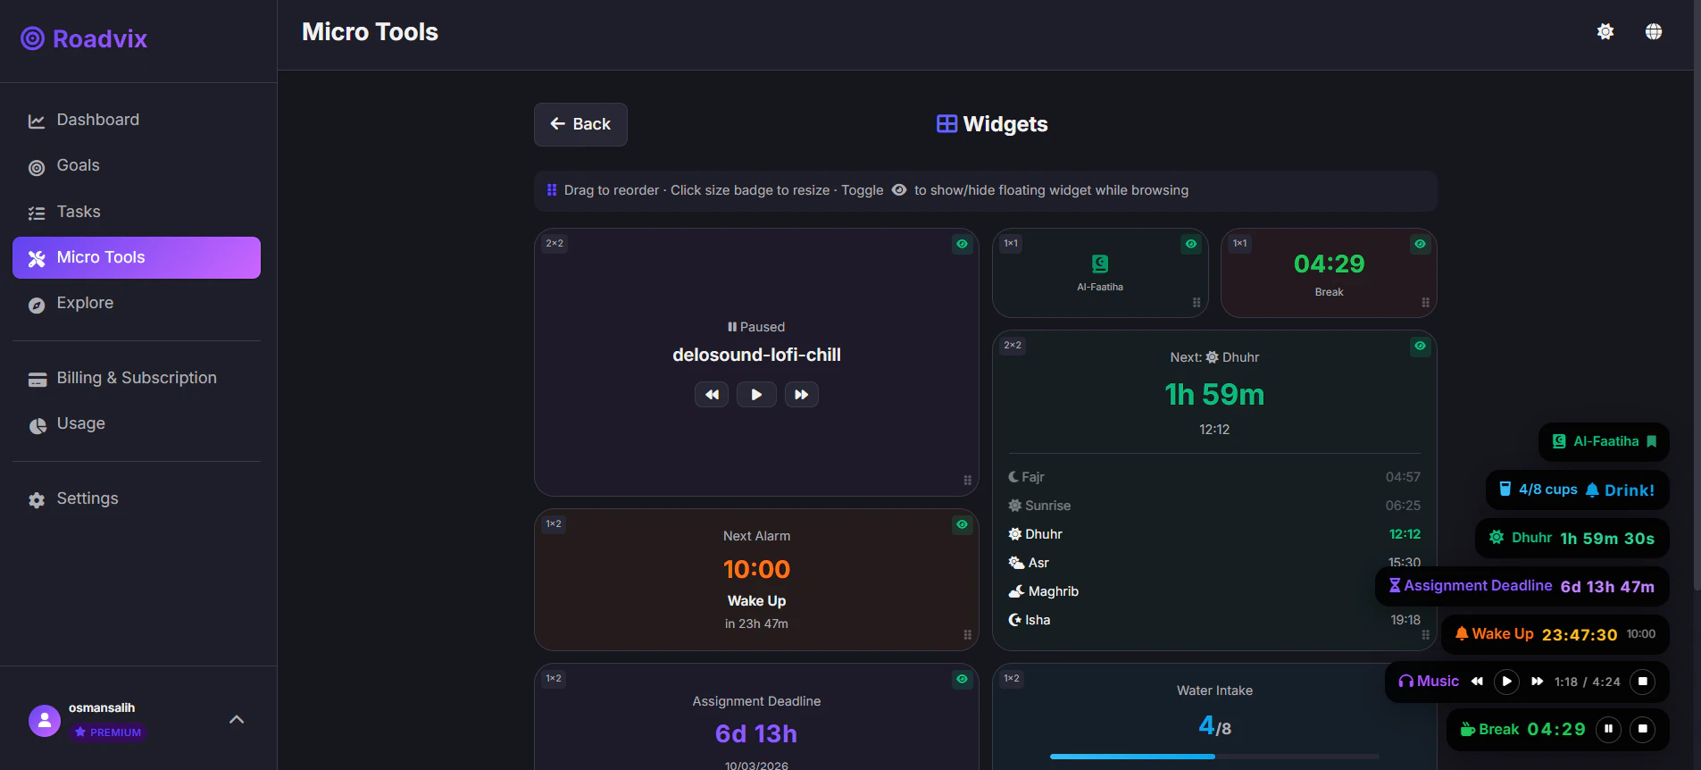Toggle floating visibility of music widget

[962, 244]
